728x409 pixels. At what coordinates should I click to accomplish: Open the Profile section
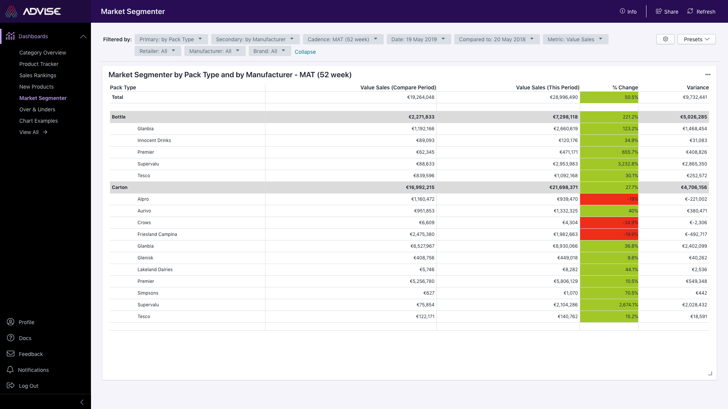click(26, 322)
